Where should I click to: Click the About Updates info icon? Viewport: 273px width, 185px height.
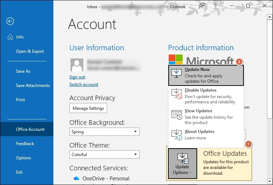point(177,135)
